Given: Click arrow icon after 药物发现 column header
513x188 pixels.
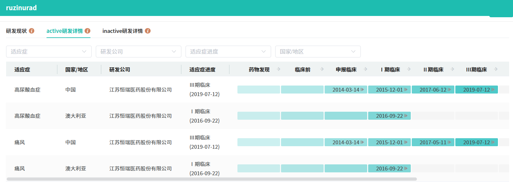Looking at the screenshot, I should pyautogui.click(x=278, y=69).
